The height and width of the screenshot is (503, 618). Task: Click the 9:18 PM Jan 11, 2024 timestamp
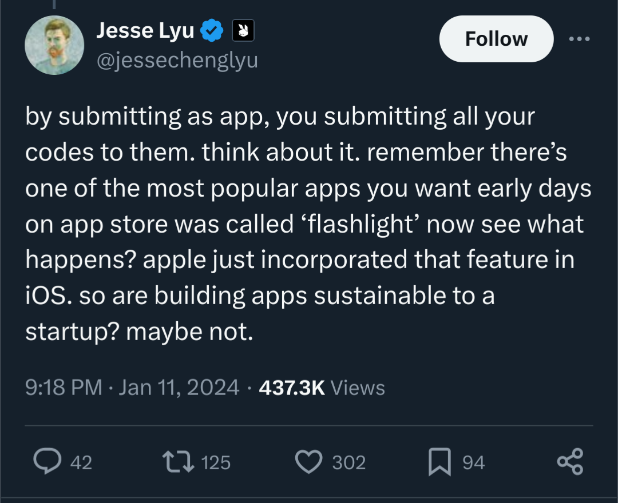(132, 387)
